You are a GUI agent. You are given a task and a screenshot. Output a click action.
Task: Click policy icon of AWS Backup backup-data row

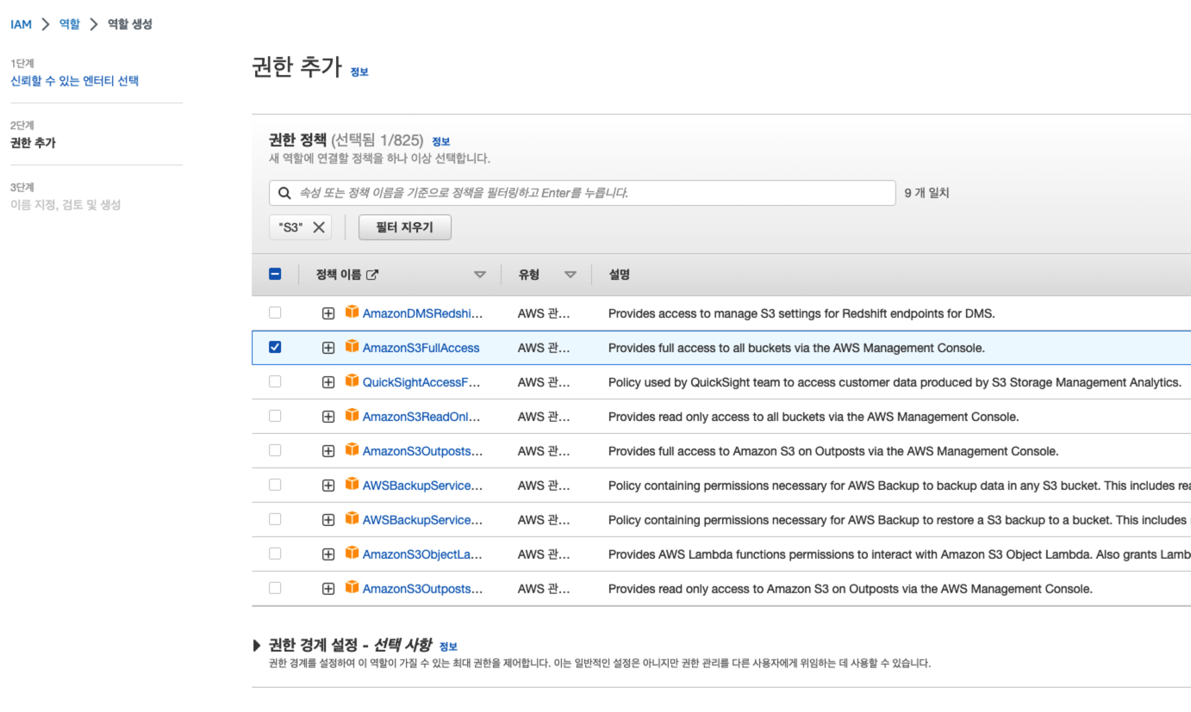(x=352, y=484)
